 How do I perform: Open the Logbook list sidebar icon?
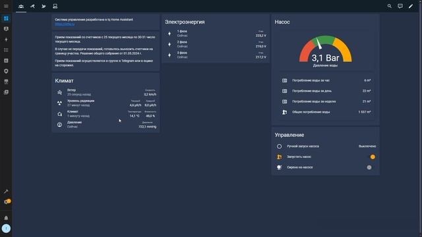pos(6,50)
